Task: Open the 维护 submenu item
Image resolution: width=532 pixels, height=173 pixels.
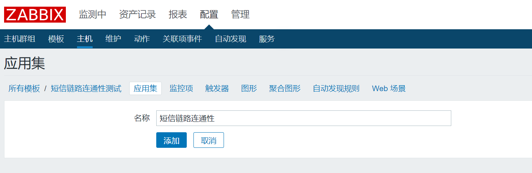Action: 113,39
